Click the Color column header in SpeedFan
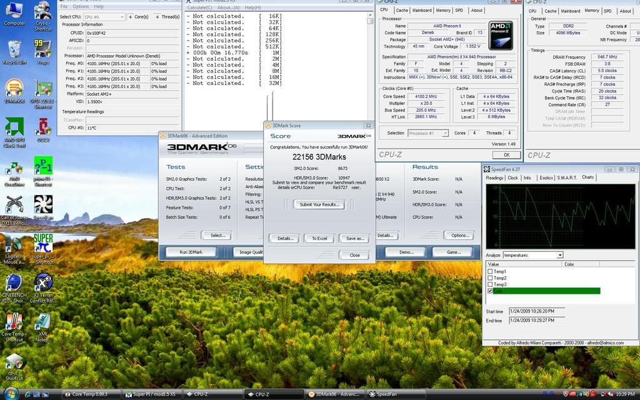Viewport: 640px width, 400px height. [581, 264]
